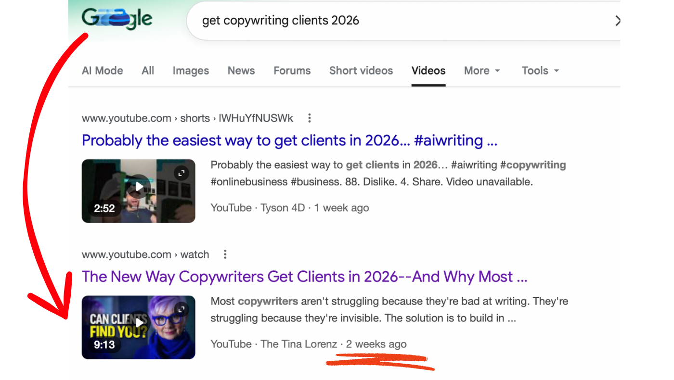This screenshot has height=380, width=674.
Task: Open the 'Can Clients Find You?' thumbnail
Action: (x=139, y=327)
